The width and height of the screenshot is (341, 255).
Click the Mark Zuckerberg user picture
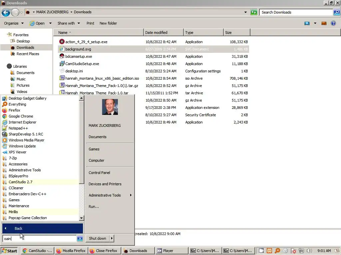(x=110, y=107)
